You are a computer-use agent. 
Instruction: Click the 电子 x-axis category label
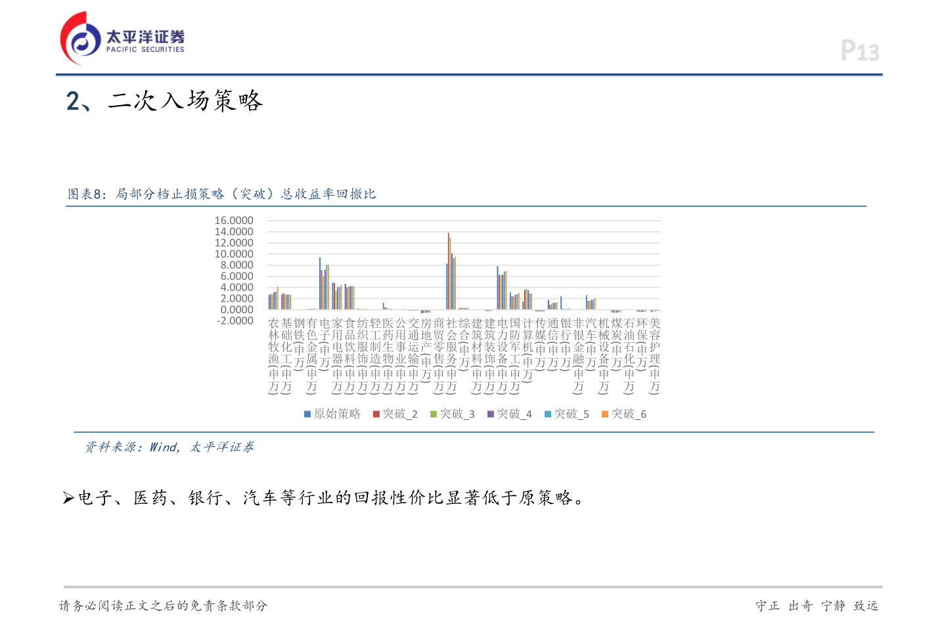point(325,344)
